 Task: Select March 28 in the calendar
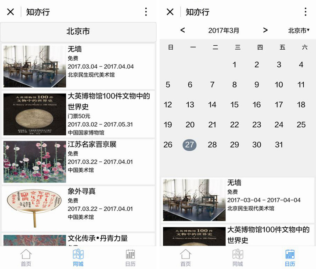tap(212, 145)
